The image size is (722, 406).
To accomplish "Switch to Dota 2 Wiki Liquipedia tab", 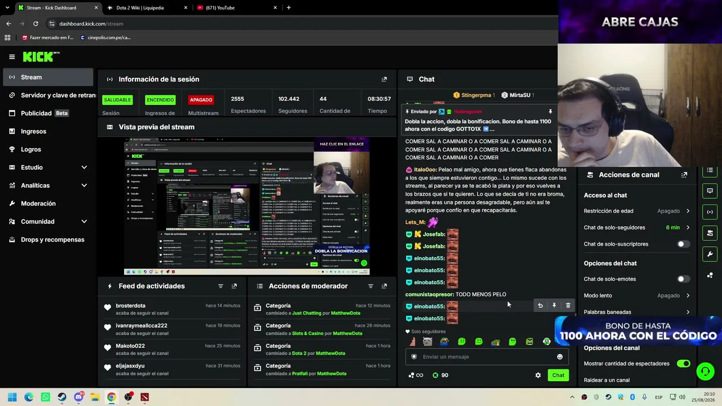I will pyautogui.click(x=147, y=8).
